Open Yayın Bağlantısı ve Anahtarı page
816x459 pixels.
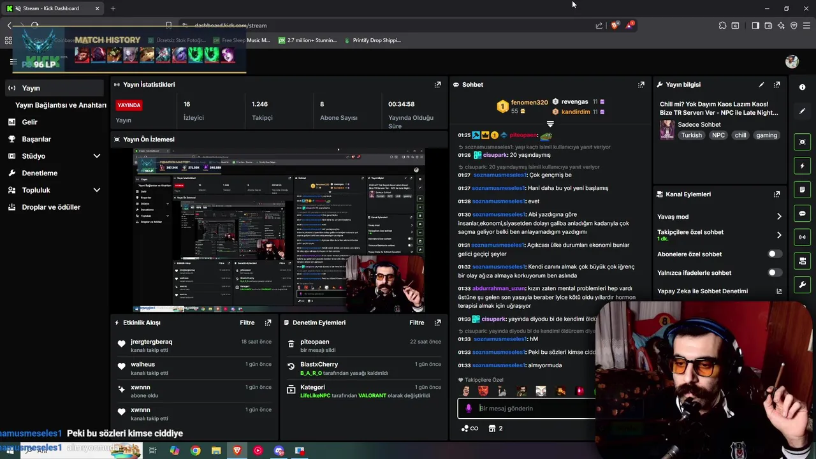(x=61, y=105)
